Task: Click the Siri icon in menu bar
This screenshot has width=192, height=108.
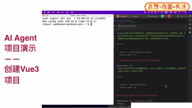Action: coord(189,12)
